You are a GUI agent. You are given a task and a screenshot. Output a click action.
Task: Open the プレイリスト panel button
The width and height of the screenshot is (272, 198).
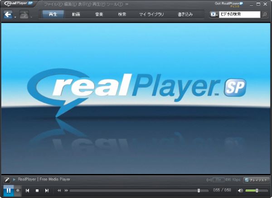point(257,180)
